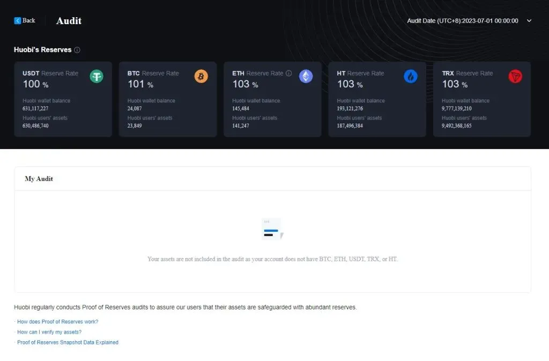Click ETH users' assets 141,247
The height and width of the screenshot is (361, 549).
(241, 126)
